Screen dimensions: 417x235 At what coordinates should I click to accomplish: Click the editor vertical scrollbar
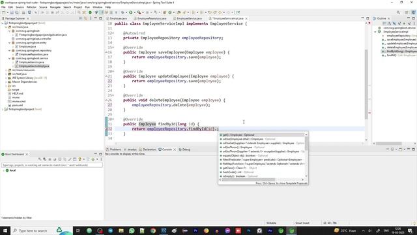(x=366, y=84)
